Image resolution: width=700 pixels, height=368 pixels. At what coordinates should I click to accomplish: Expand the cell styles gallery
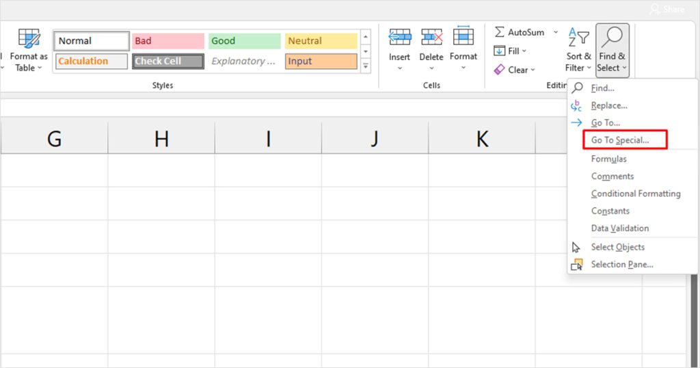[366, 66]
